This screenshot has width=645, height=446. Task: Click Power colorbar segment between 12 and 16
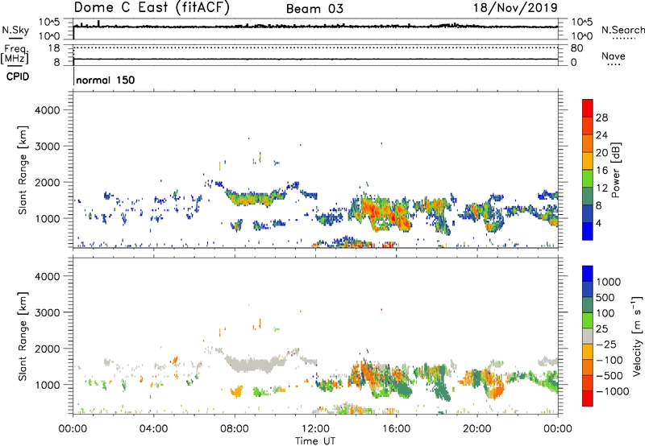pyautogui.click(x=588, y=179)
